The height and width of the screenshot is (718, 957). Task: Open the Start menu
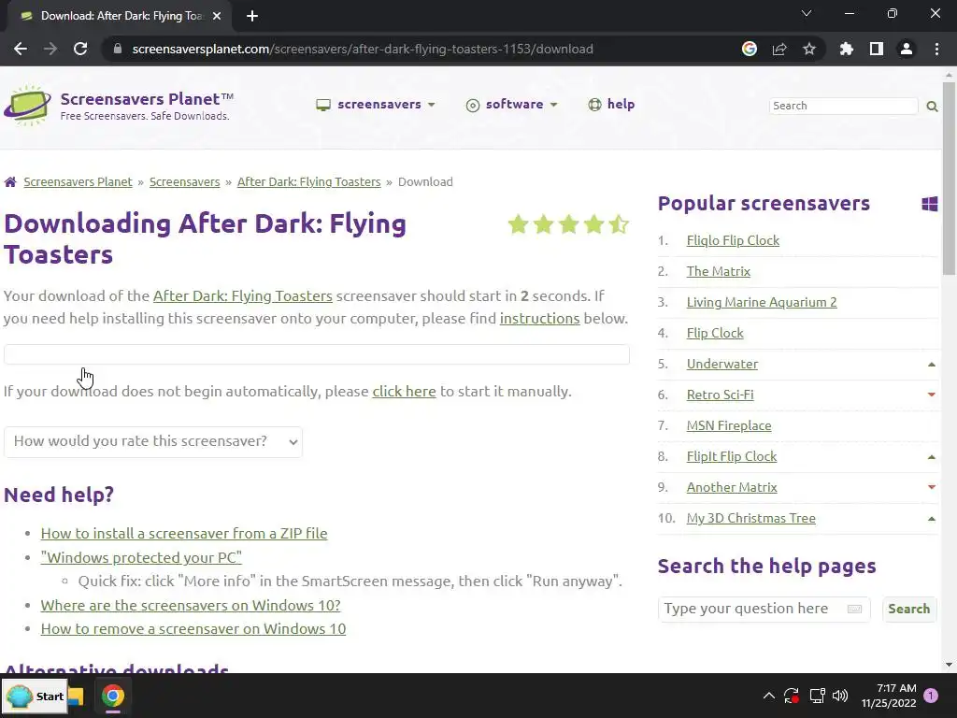tap(35, 696)
